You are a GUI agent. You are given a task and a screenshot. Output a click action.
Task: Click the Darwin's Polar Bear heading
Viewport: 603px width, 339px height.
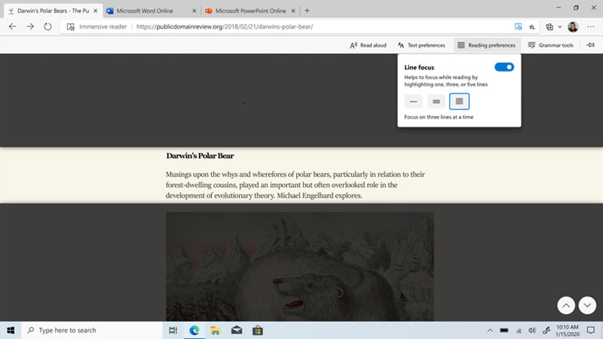200,156
